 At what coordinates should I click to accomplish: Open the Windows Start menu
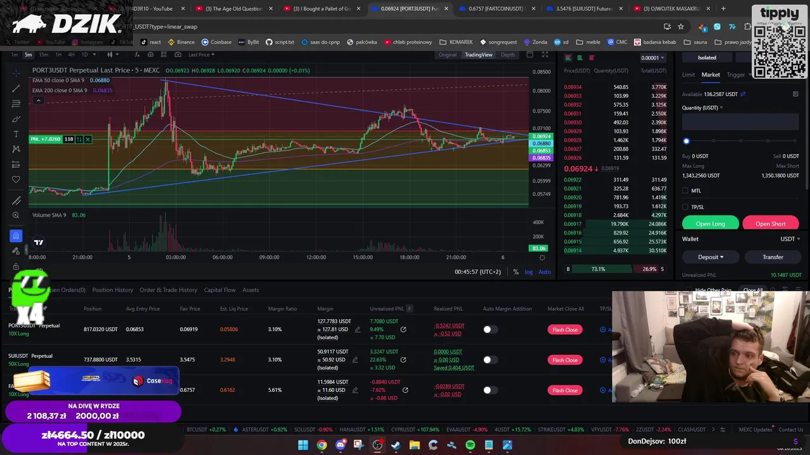click(x=303, y=445)
